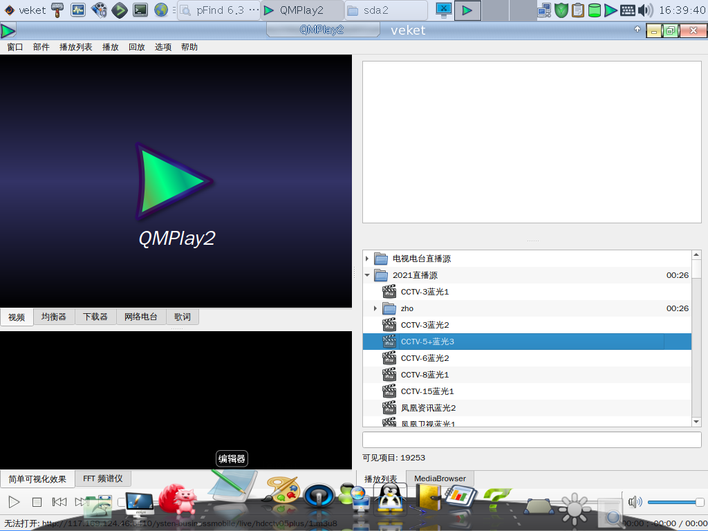Open the clipboard manager tray icon
The image size is (708, 531).
point(578,10)
